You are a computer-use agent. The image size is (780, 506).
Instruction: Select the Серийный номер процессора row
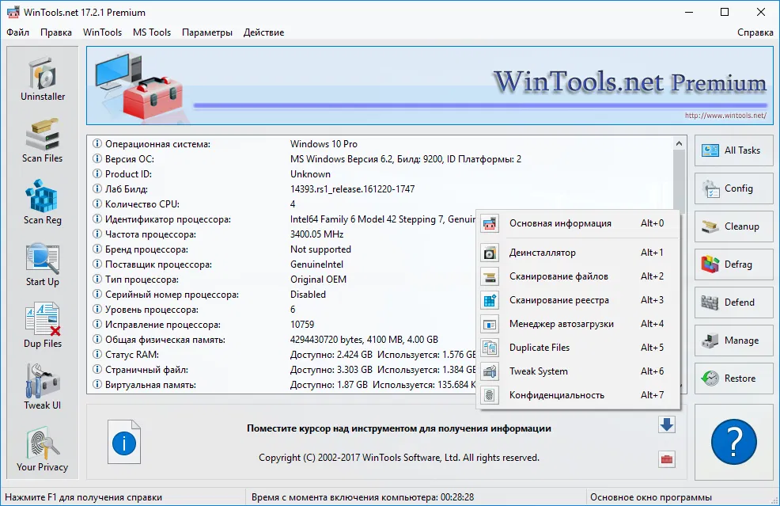[x=283, y=295]
